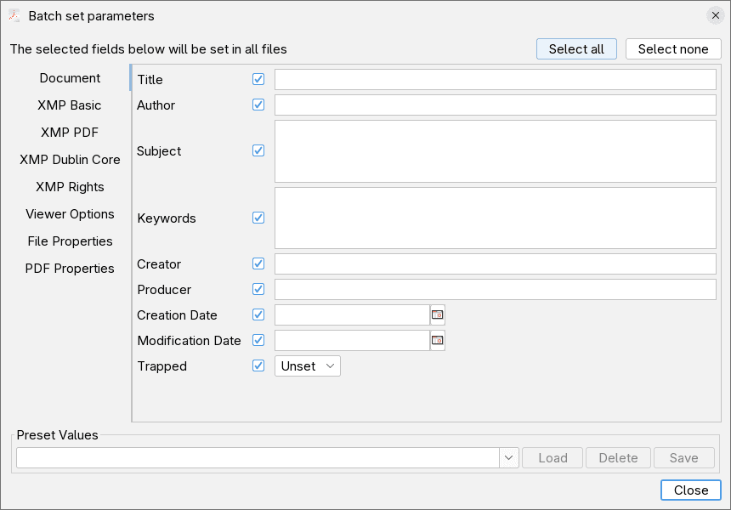Open the calendar picker for Creation Date
731x510 pixels.
tap(437, 314)
